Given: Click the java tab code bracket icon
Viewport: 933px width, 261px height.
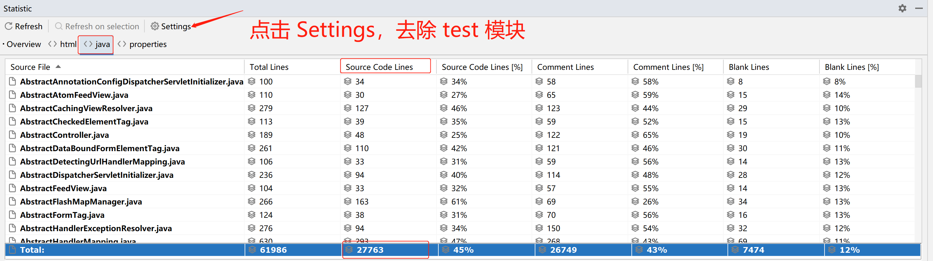Looking at the screenshot, I should [x=88, y=44].
